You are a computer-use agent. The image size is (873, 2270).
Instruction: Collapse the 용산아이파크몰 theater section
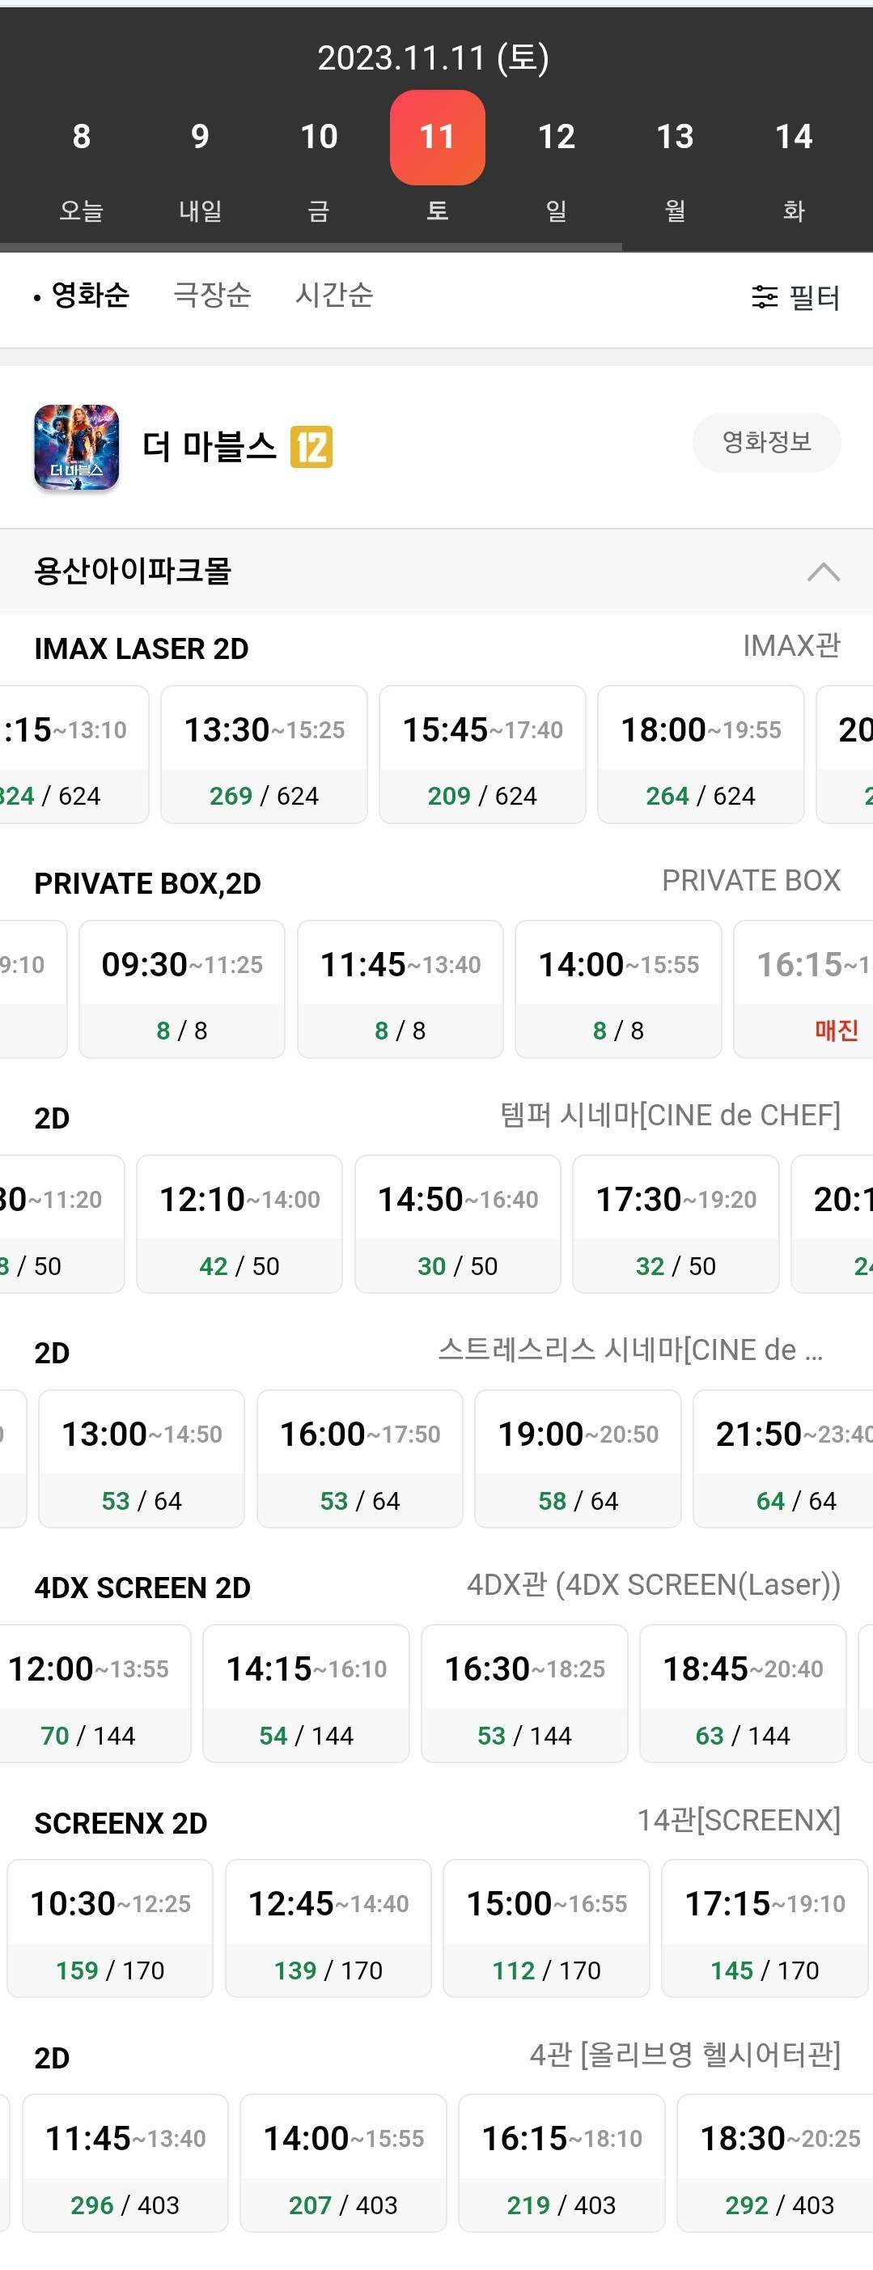823,572
